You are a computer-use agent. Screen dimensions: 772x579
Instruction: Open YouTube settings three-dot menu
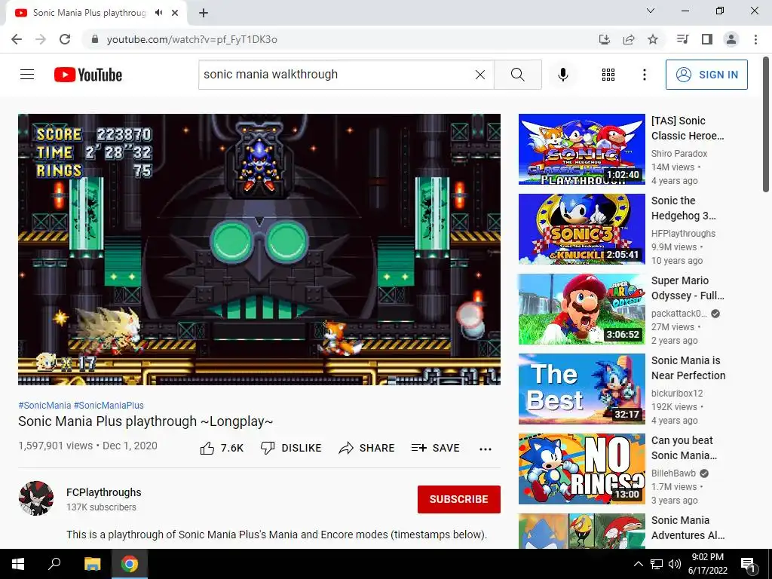tap(644, 75)
